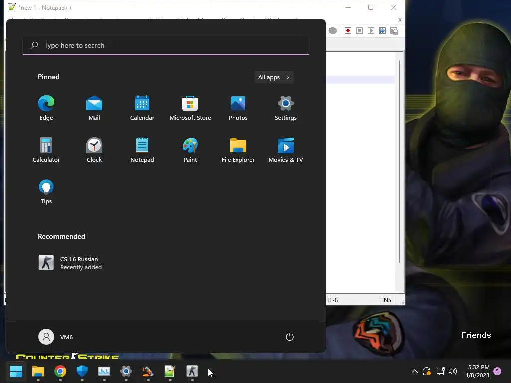
Task: Open the performance monitor taskbar icon
Action: tap(104, 371)
